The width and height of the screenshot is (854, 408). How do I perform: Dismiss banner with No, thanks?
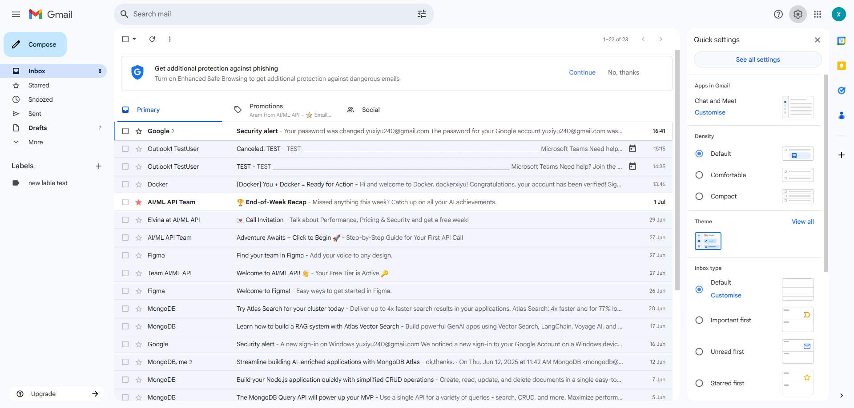pyautogui.click(x=624, y=72)
